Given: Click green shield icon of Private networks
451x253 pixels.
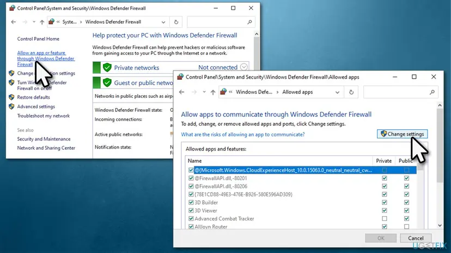Looking at the screenshot, I should tap(107, 67).
